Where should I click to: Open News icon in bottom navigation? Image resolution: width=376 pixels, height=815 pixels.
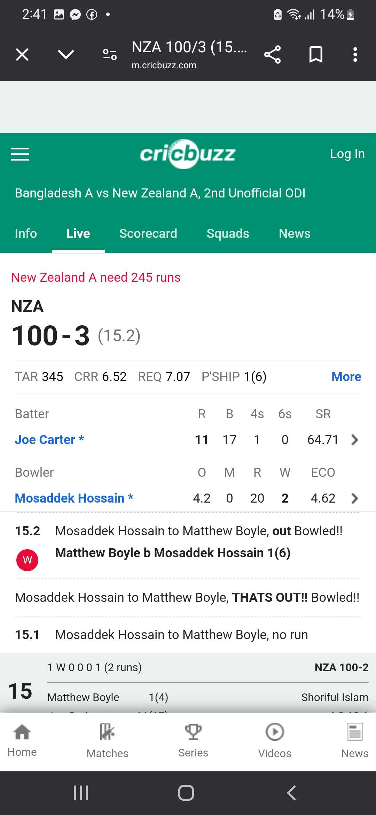tap(355, 740)
